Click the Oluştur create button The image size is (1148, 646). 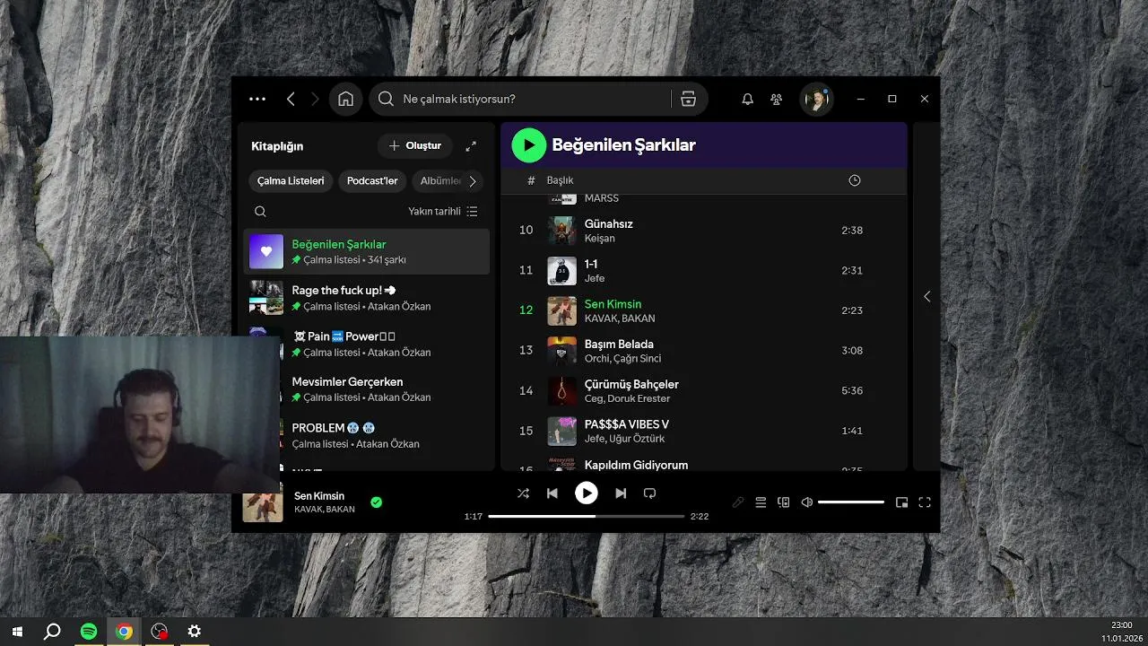pos(415,145)
